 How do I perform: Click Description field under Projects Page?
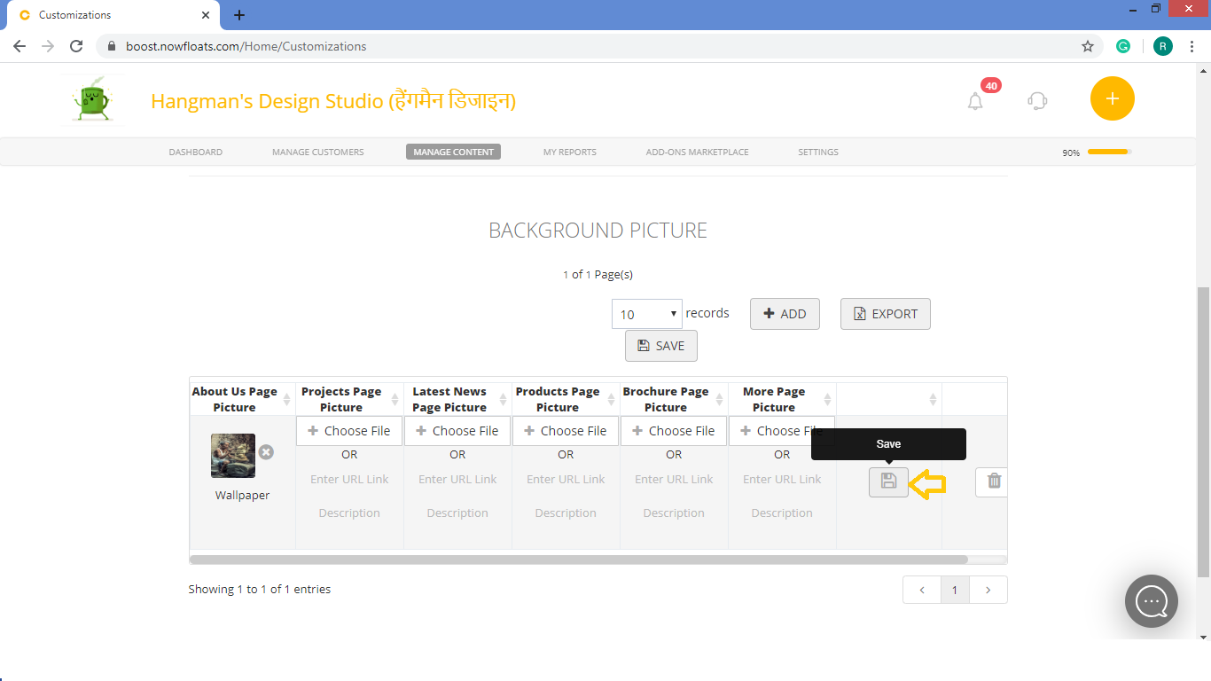pos(349,513)
